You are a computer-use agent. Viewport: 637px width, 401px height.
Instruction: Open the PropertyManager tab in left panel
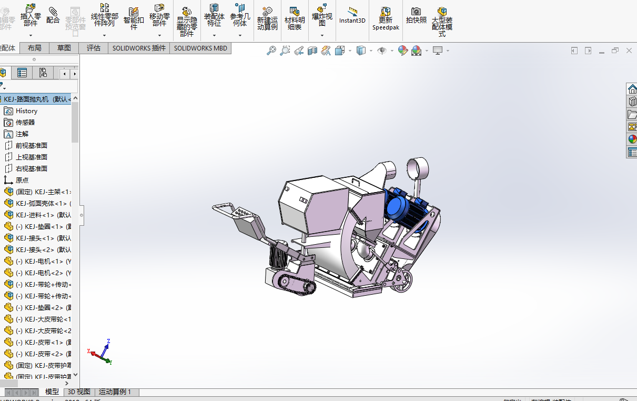[22, 73]
